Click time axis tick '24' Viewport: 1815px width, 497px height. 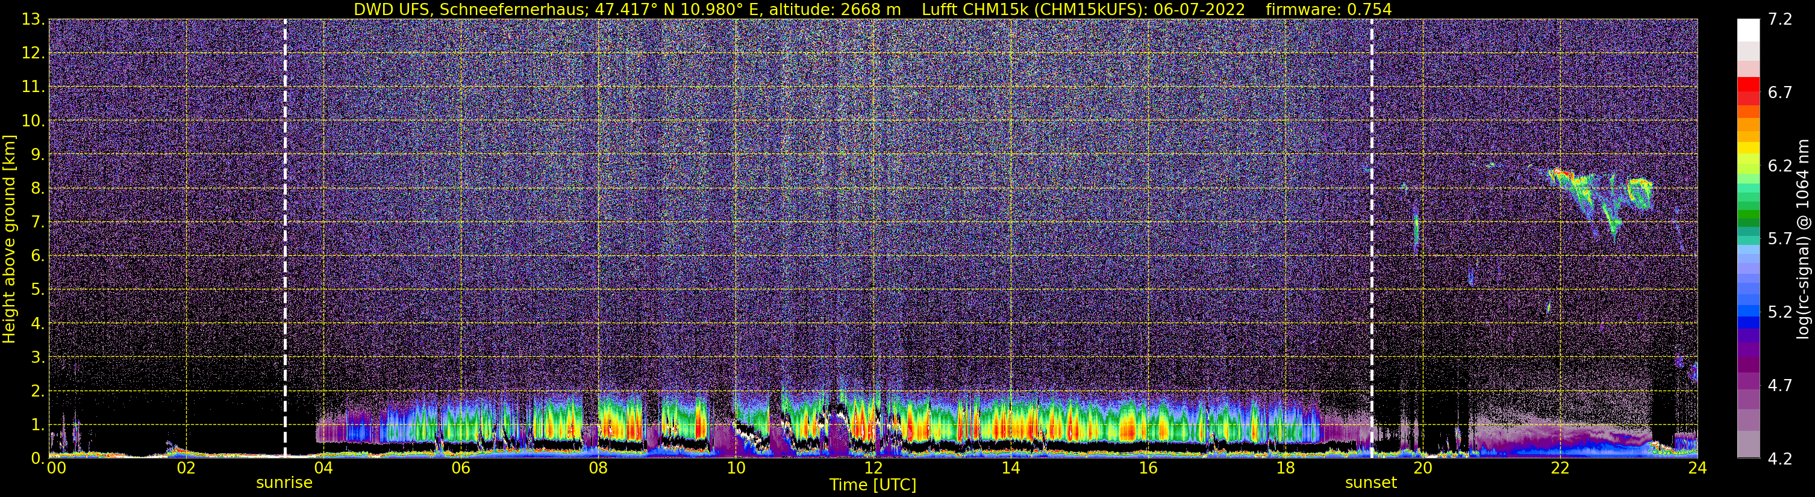coord(1696,468)
